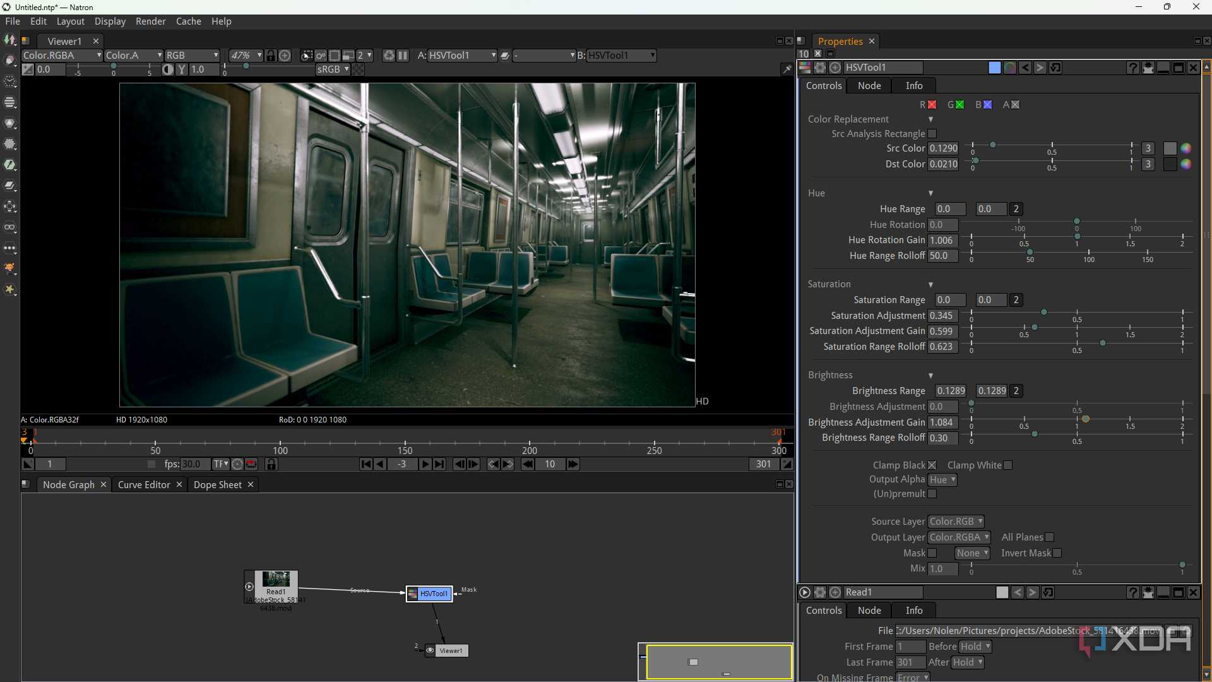Click the center viewer crosshair icon
This screenshot has height=682, width=1212.
tap(285, 56)
